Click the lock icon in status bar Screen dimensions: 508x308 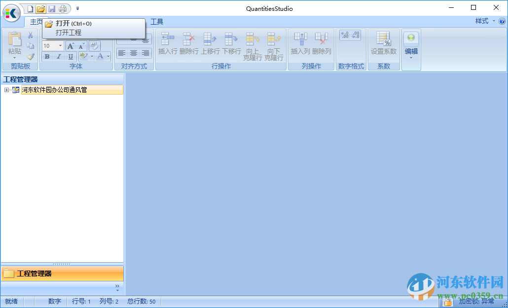448,302
